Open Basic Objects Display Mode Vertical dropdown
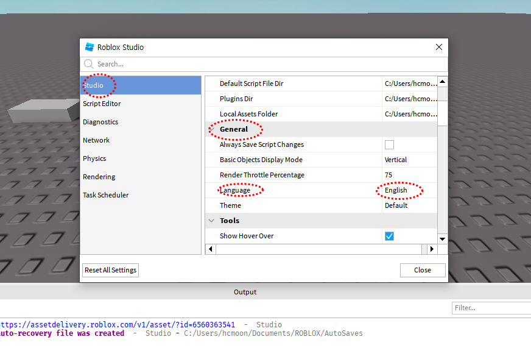Viewport: 531px width, 359px height. 409,160
